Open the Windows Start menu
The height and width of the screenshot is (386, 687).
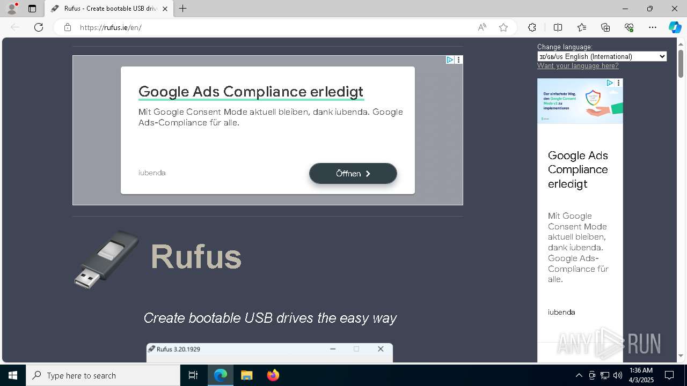click(x=13, y=375)
